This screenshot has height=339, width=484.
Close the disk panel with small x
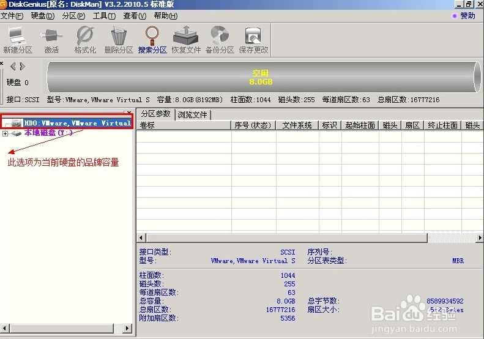[2, 63]
